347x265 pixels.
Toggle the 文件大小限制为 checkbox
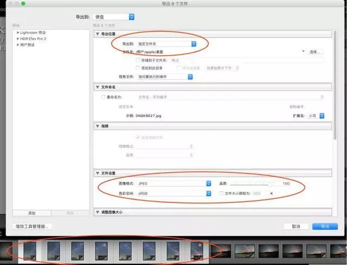221,193
